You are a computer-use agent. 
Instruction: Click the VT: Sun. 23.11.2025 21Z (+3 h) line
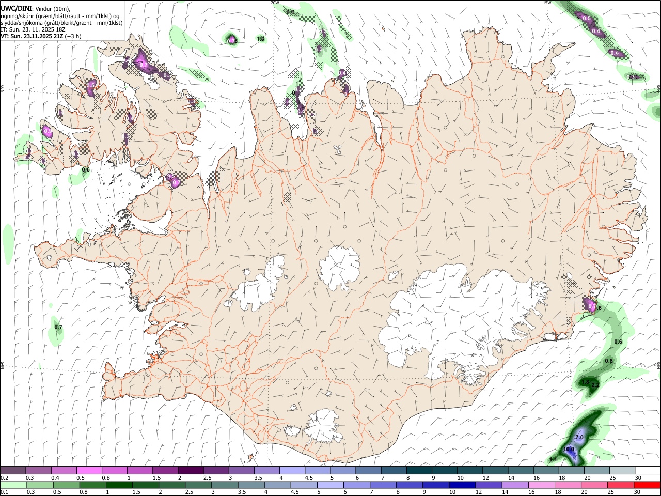(x=41, y=36)
